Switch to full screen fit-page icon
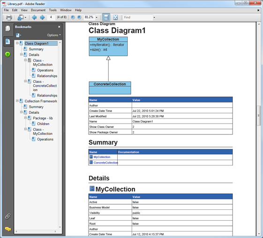 [115, 17]
